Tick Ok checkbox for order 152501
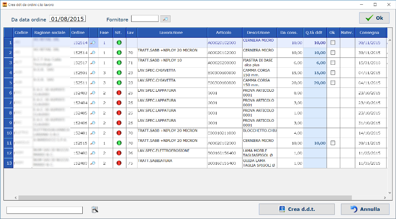This screenshot has width=396, height=219. point(333,73)
